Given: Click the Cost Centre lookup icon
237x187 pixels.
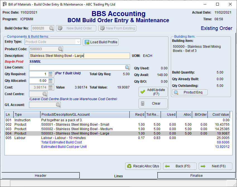Looking at the screenshot, I should pyautogui.click(x=44, y=94).
